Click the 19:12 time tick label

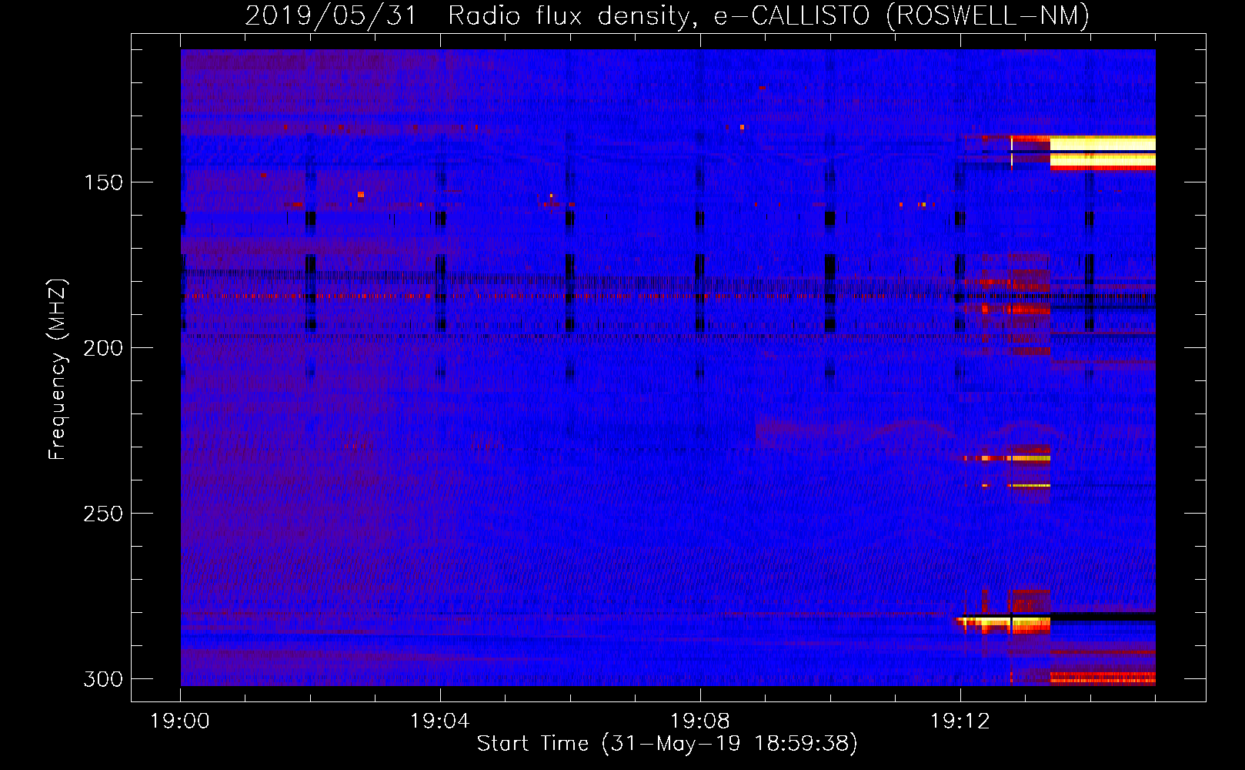(x=960, y=721)
